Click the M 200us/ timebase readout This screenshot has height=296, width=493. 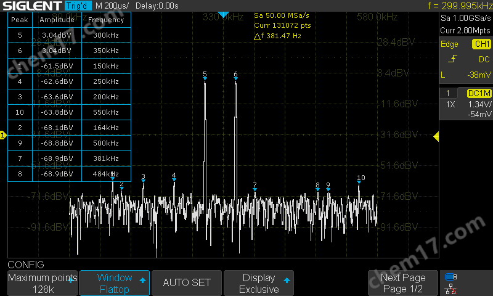[x=112, y=6]
